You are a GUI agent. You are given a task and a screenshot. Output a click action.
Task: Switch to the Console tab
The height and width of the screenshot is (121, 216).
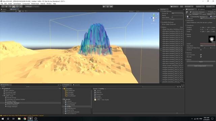coord(76,85)
